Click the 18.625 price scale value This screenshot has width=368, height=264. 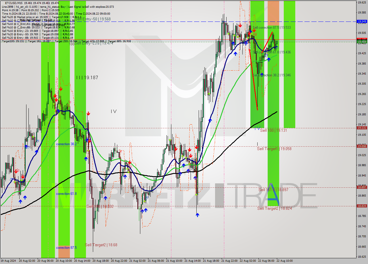point(362,257)
